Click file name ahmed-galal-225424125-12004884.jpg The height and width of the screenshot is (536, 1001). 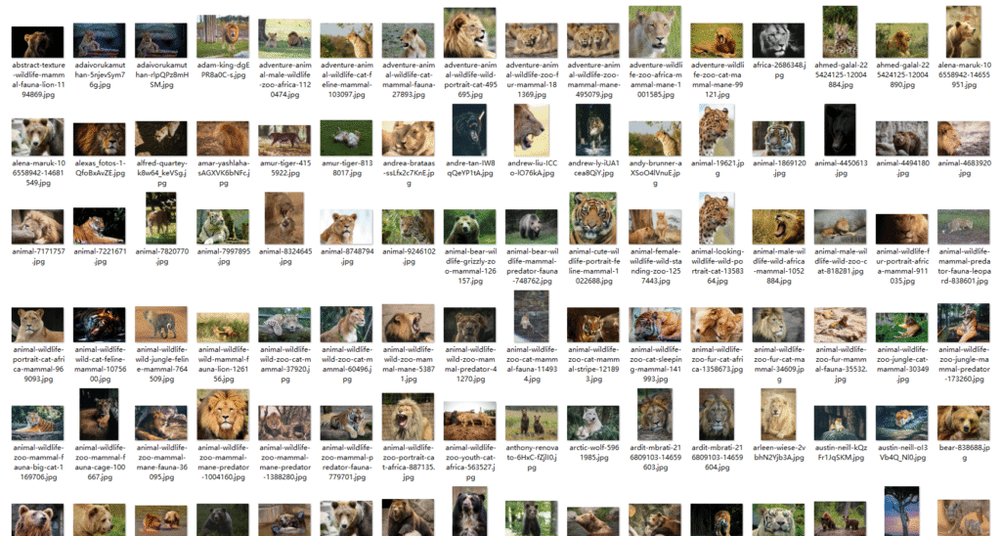pos(841,74)
